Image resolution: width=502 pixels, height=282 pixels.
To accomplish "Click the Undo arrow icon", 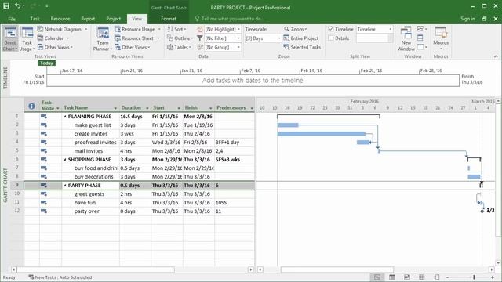I will (17, 5).
